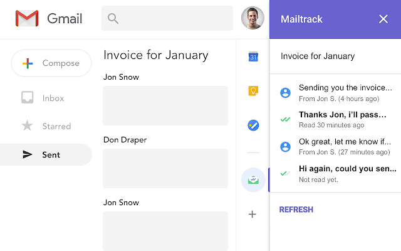Open the Inbox folder
Image resolution: width=401 pixels, height=251 pixels.
pos(53,98)
